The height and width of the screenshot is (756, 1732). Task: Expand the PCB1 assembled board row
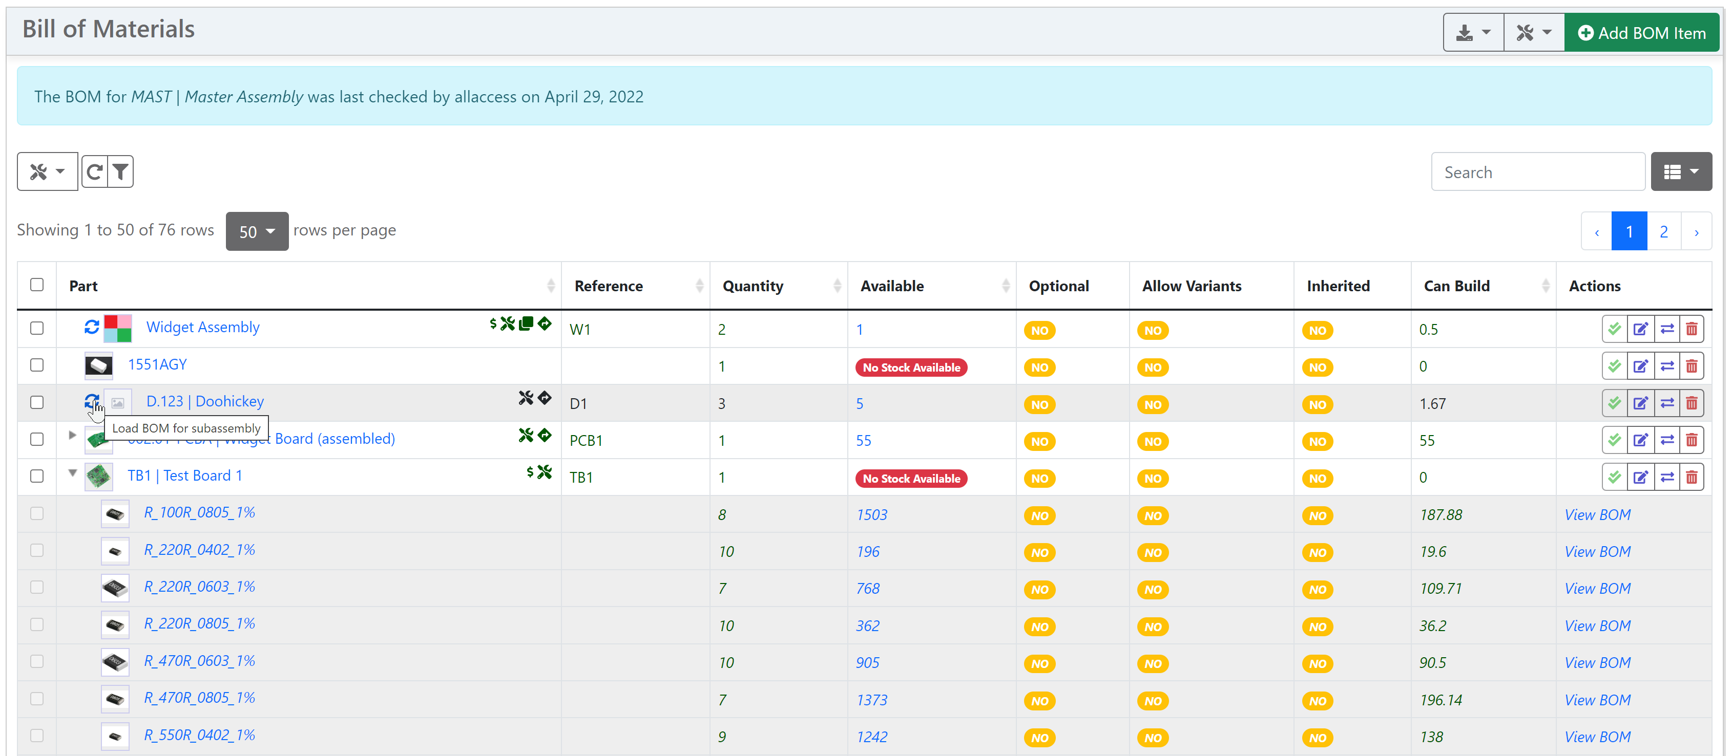pos(73,436)
